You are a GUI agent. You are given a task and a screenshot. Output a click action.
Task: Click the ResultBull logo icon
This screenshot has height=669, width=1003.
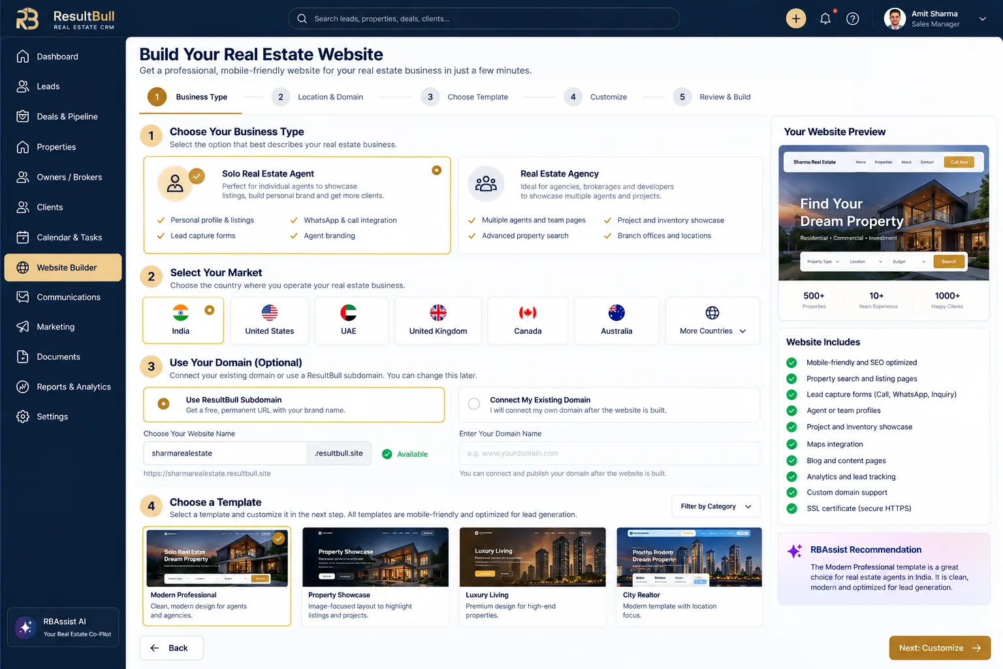27,18
